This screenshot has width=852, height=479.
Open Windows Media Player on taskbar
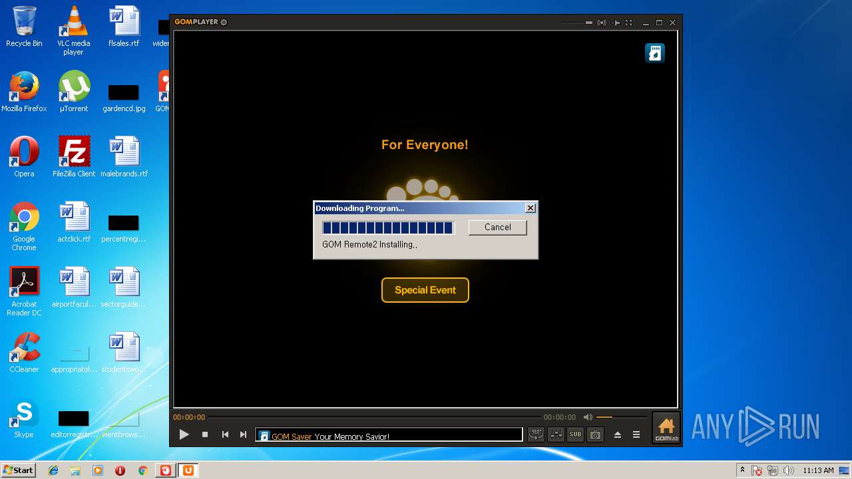point(98,470)
